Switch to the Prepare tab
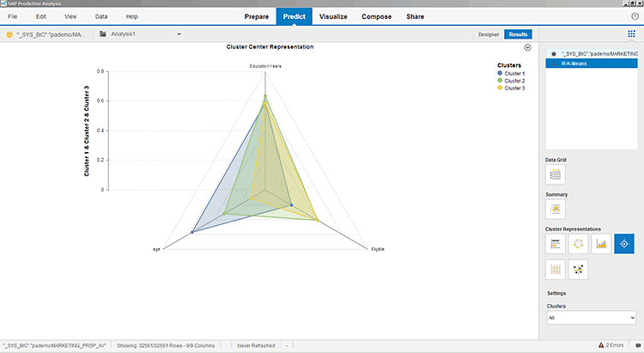Screen dimensions: 644x353 pos(257,17)
